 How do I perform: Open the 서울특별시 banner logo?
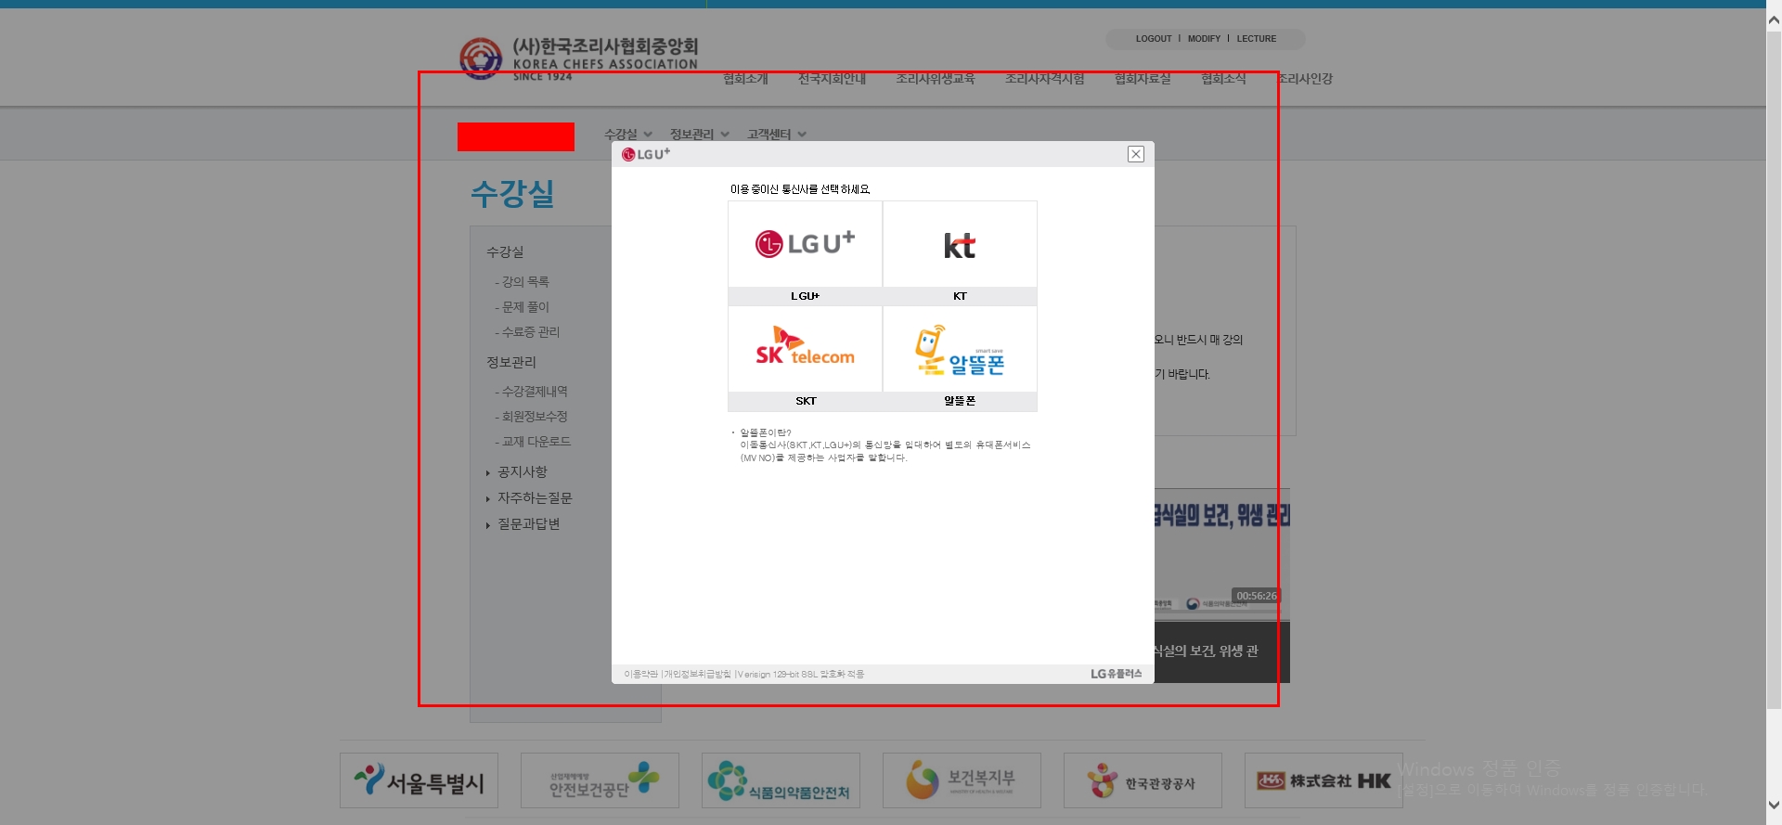click(x=419, y=780)
